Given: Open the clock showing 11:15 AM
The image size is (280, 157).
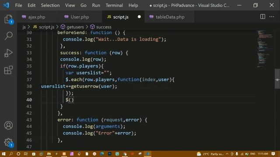Looking at the screenshot, I should pos(262,154).
